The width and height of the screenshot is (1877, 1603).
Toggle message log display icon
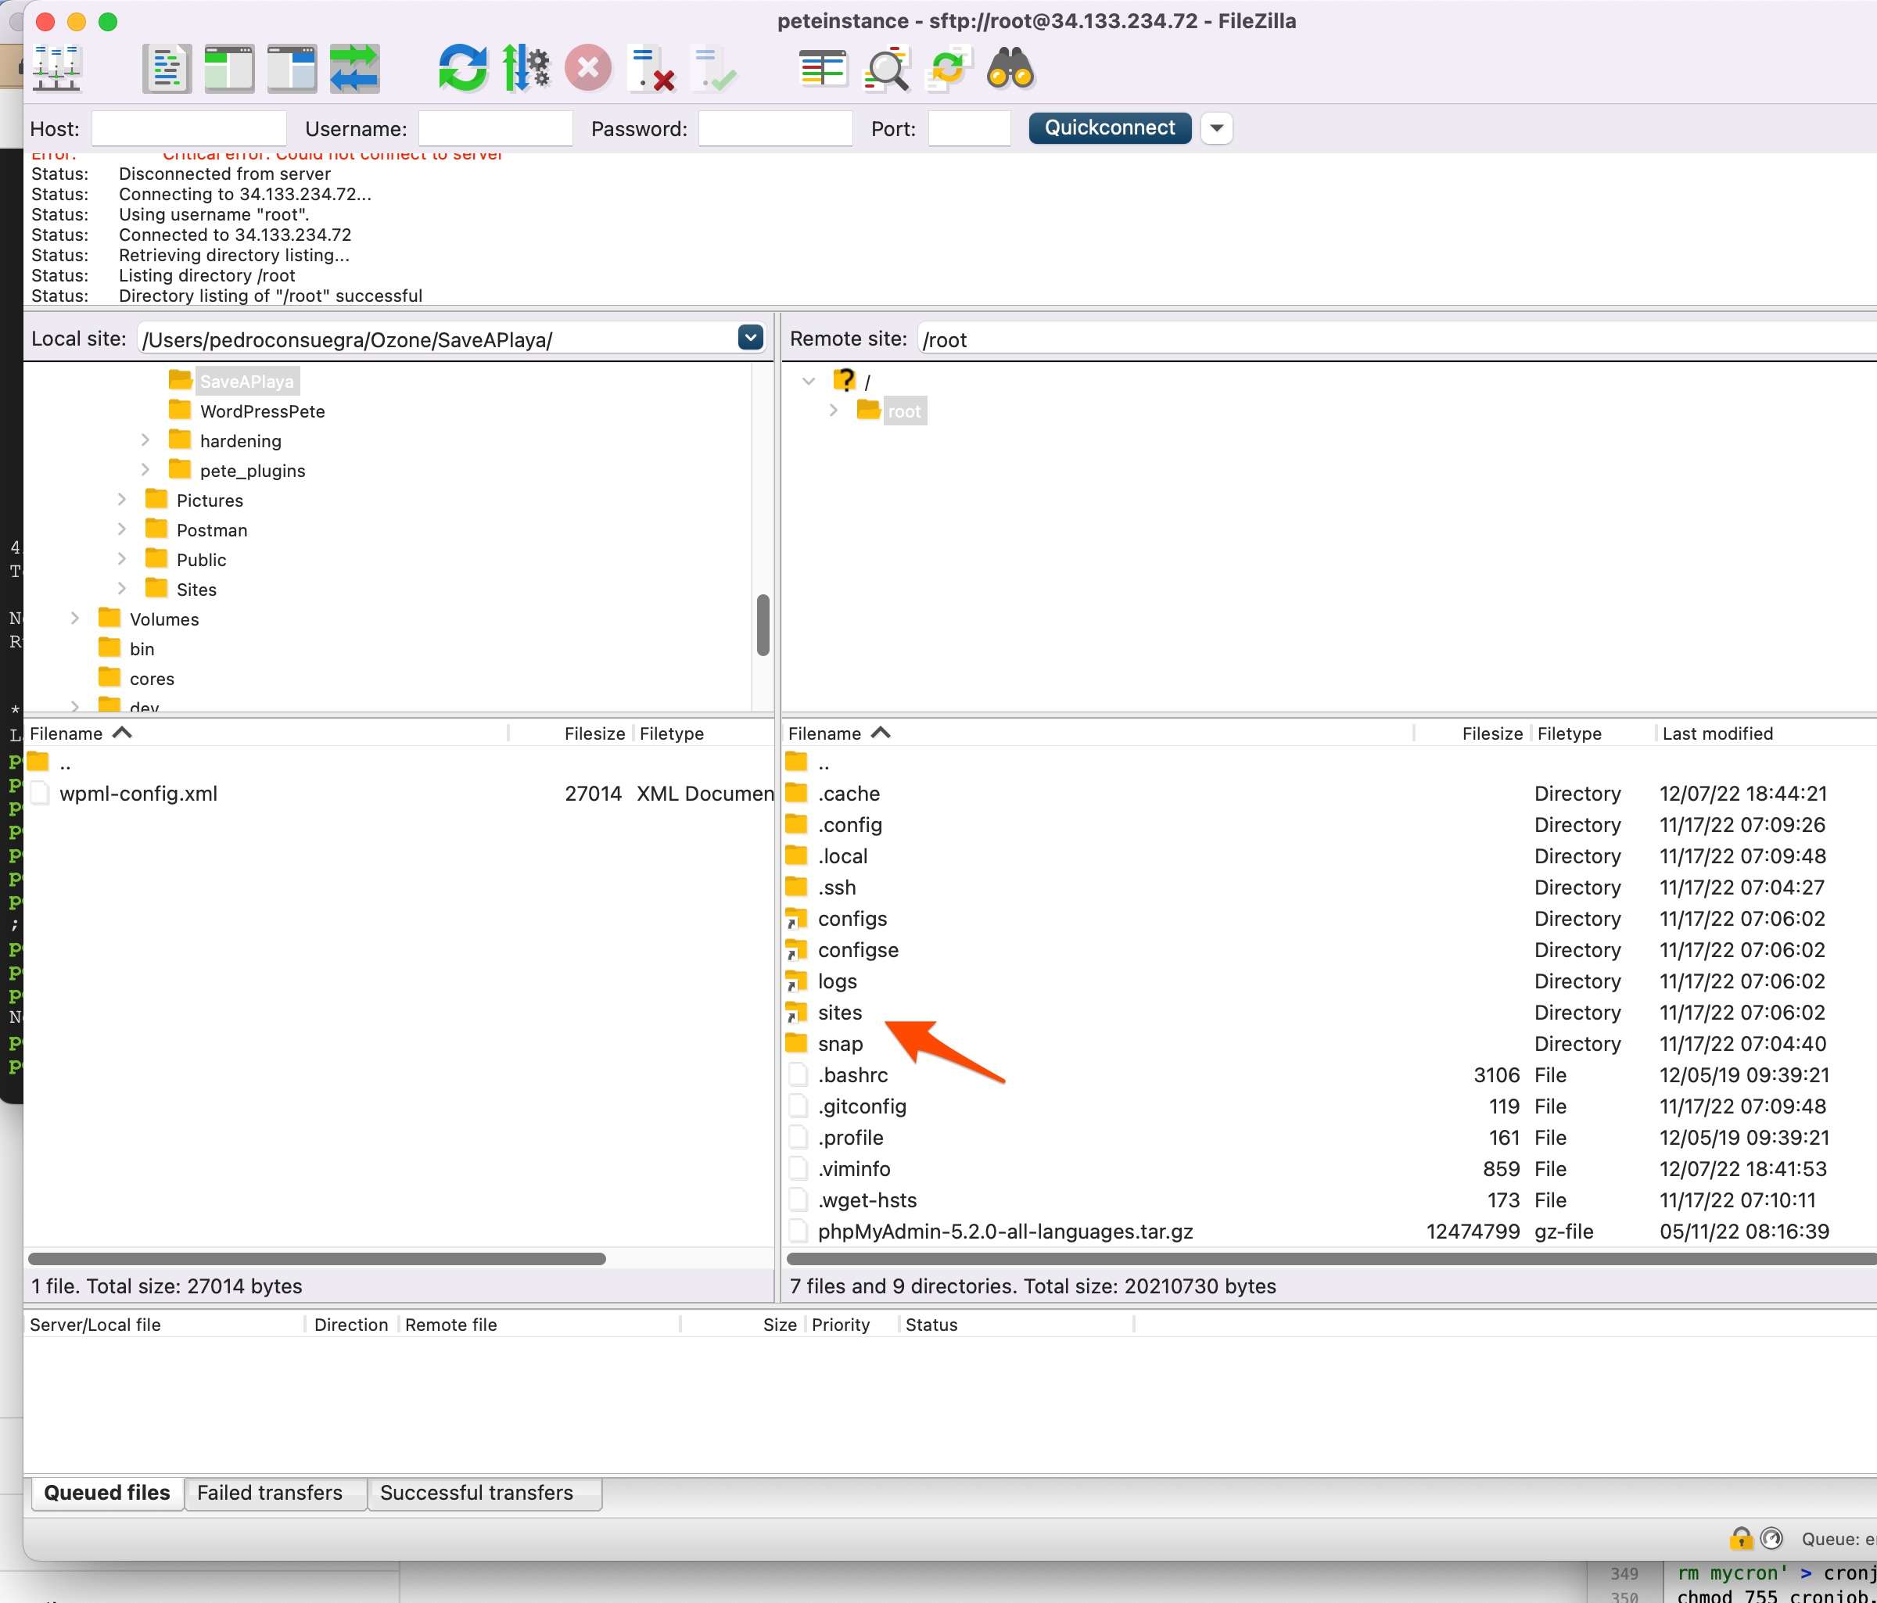[x=167, y=69]
